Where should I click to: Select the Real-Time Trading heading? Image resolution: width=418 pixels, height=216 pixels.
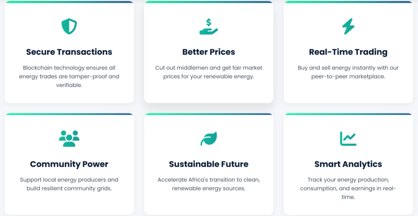pos(348,52)
